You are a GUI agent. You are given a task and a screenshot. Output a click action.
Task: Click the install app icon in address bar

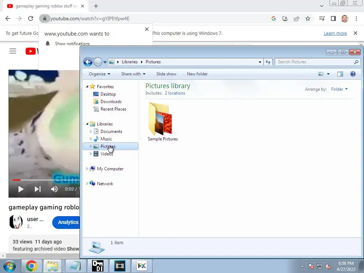(x=285, y=18)
